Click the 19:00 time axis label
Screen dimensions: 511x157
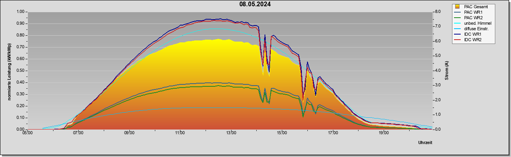pyautogui.click(x=384, y=133)
